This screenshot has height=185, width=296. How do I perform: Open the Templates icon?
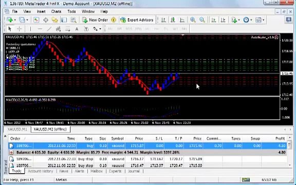tap(258, 20)
